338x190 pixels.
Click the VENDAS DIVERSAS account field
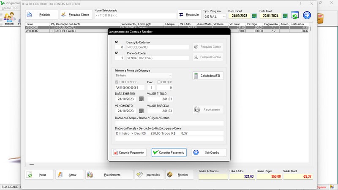click(158, 58)
